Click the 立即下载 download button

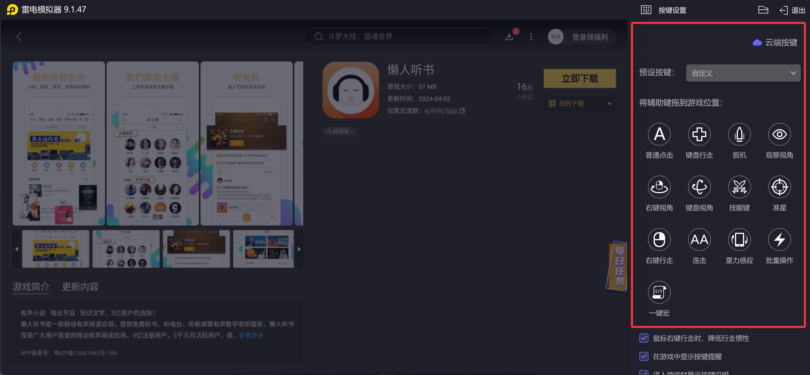click(579, 78)
